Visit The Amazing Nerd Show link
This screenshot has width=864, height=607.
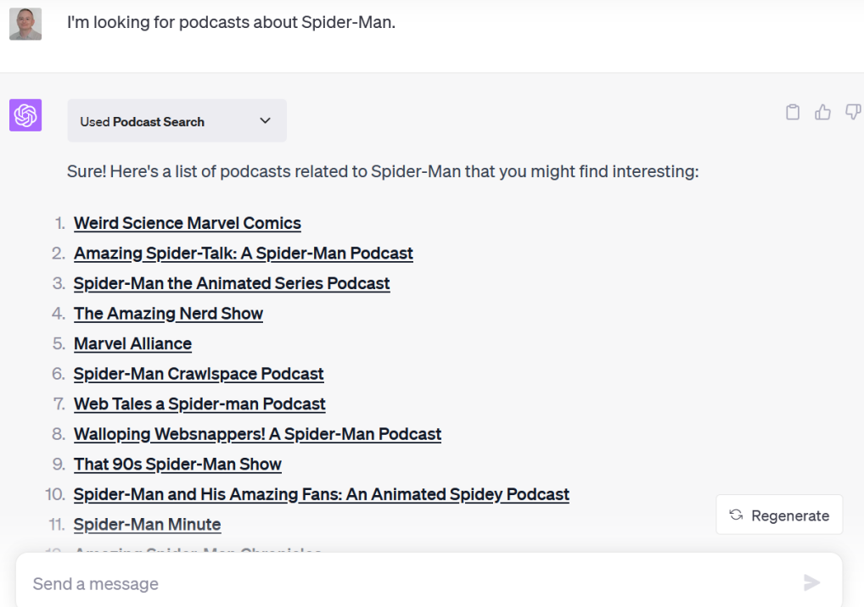[168, 314]
